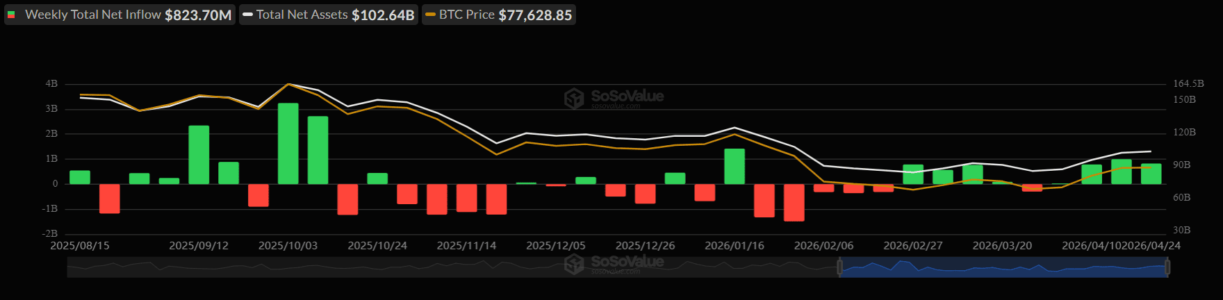Screen dimensions: 1223x300
Task: Click the -2B left axis label
Action: tap(50, 234)
